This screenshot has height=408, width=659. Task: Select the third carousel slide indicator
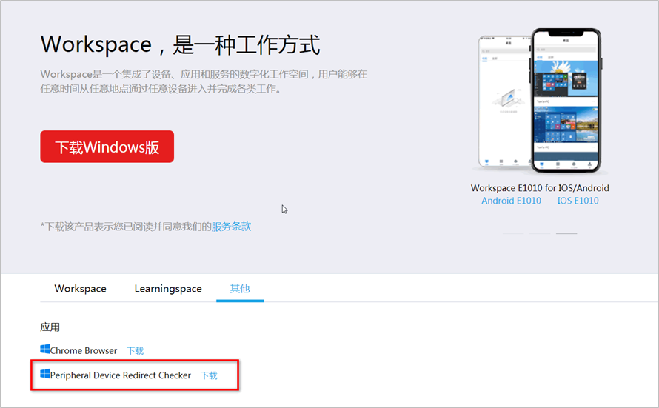566,233
